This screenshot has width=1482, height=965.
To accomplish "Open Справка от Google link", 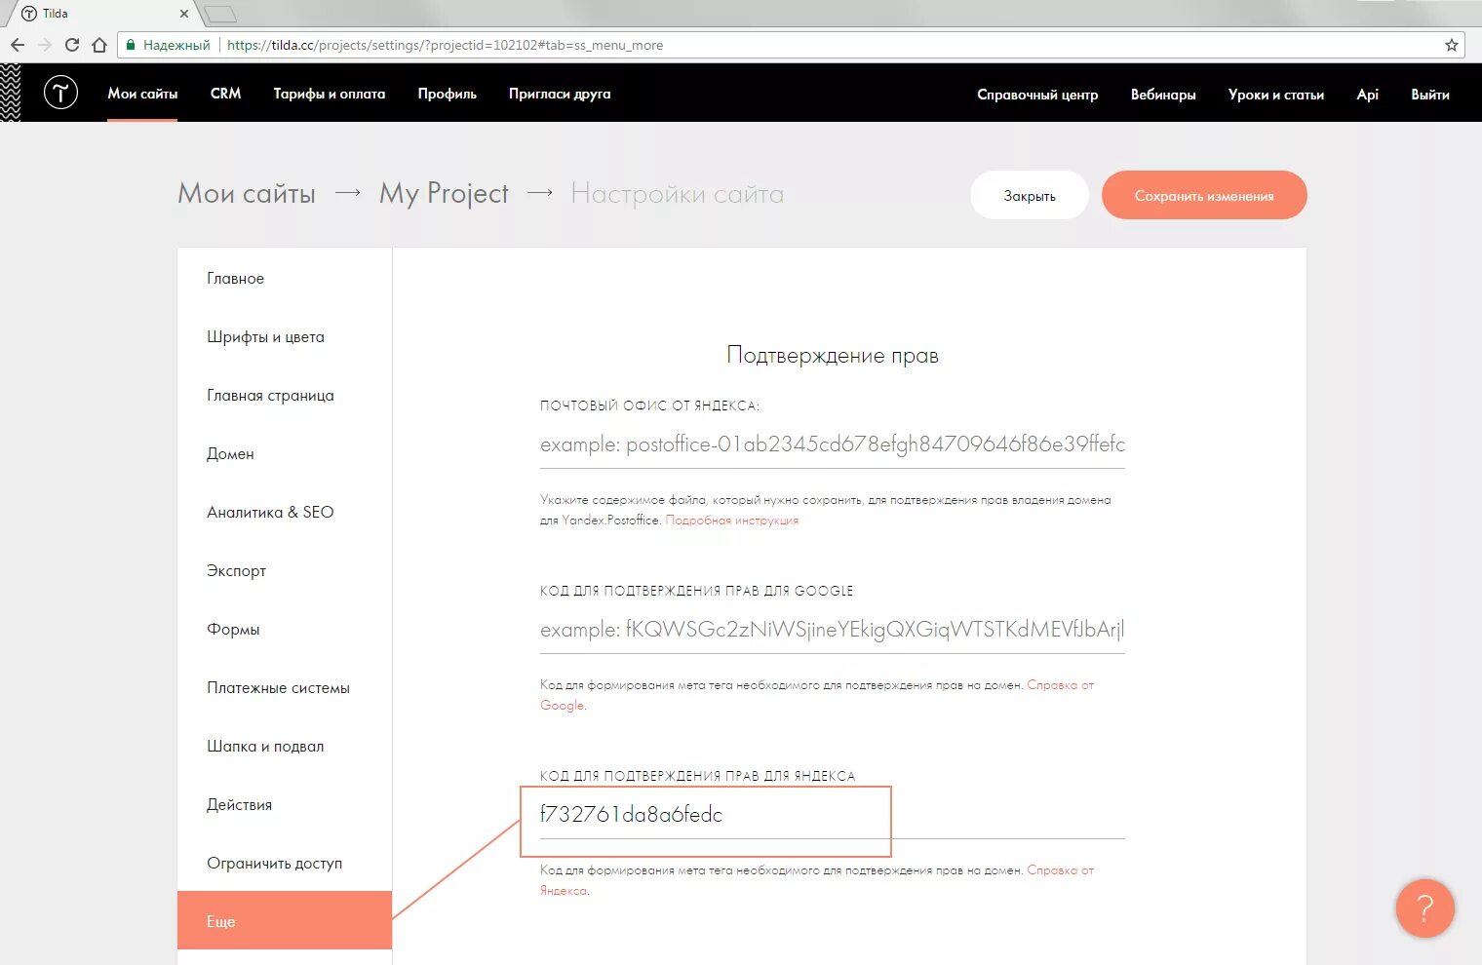I will click(x=817, y=695).
